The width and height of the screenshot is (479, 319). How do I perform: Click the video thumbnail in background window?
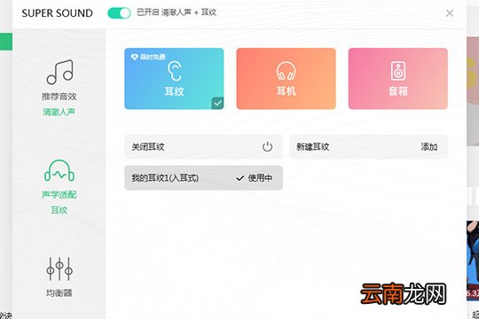[x=473, y=261]
